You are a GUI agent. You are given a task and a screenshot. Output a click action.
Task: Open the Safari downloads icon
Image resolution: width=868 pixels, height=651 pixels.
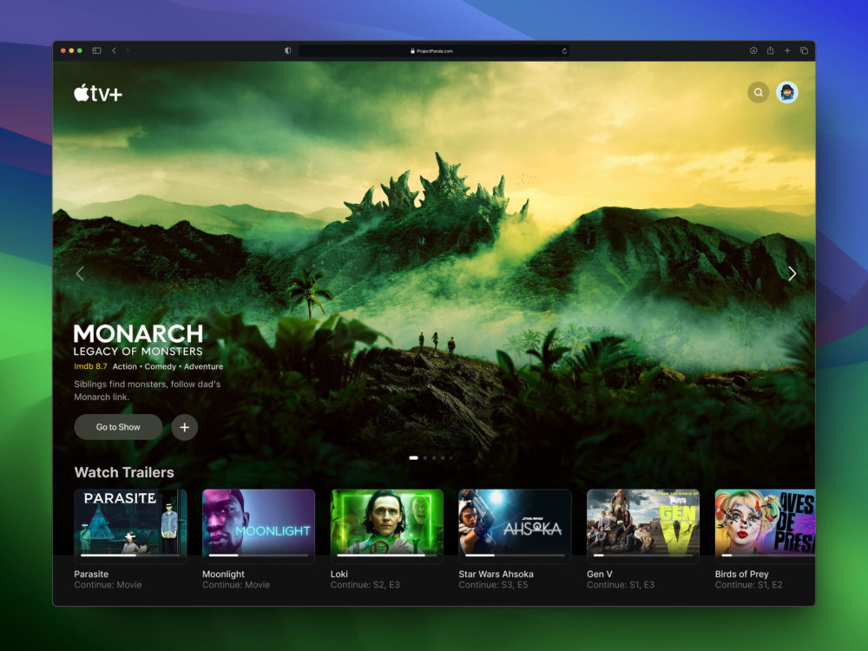tap(753, 50)
